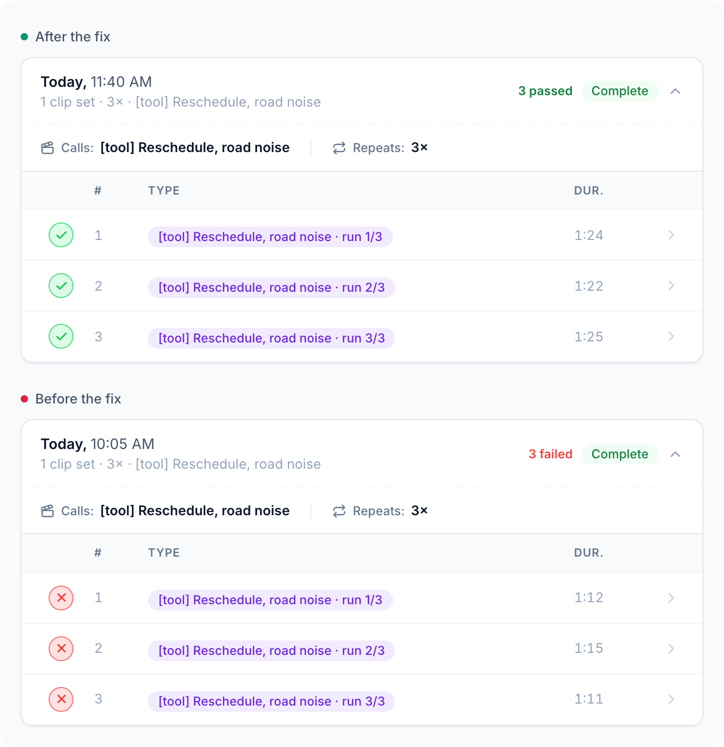Click the green check icon for 11:40 AM run 1/3
Screen dimensions: 724x747
click(61, 235)
